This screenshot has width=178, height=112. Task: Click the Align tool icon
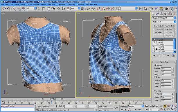point(145,9)
